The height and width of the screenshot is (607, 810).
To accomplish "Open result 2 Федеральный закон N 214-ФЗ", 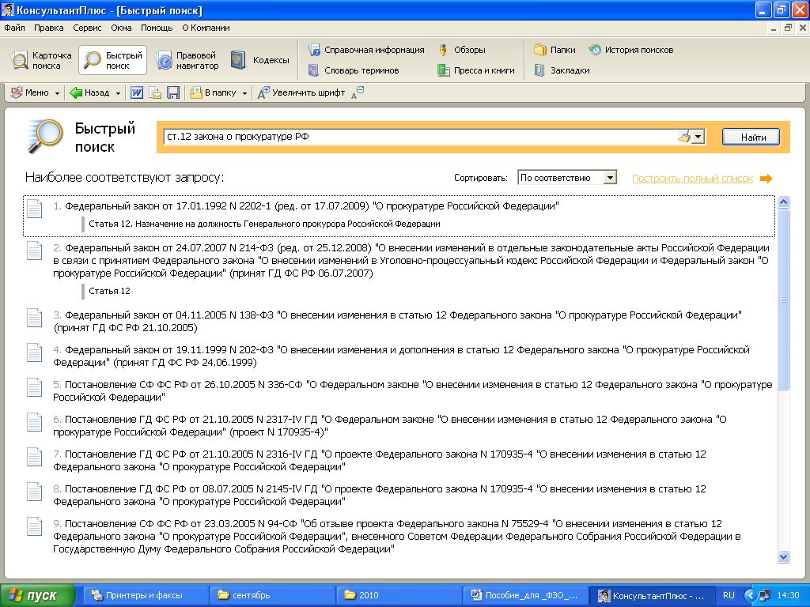I will tap(411, 261).
